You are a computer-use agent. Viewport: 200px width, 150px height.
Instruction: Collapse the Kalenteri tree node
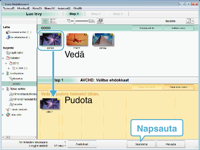(x=3, y=58)
